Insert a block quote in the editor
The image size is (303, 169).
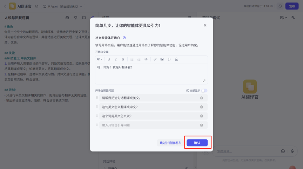pos(146,59)
